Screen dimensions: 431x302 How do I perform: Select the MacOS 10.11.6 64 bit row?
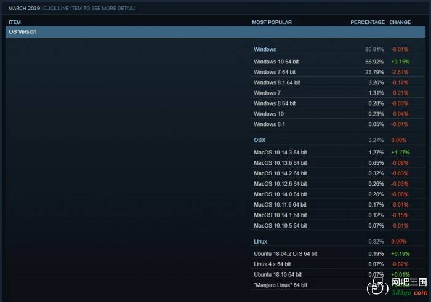coord(338,205)
